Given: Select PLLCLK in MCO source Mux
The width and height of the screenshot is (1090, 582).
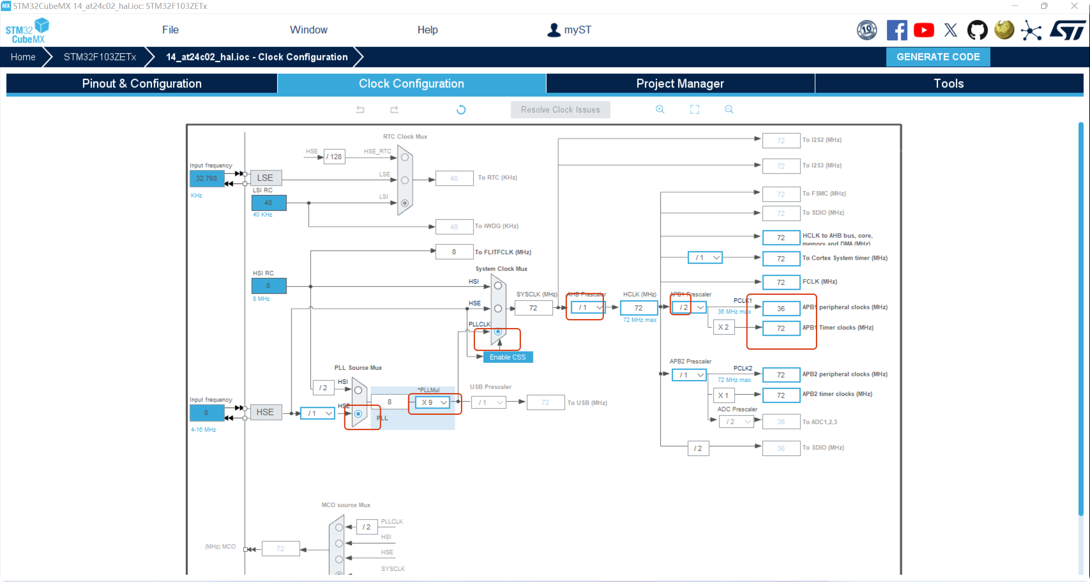Looking at the screenshot, I should coord(339,528).
